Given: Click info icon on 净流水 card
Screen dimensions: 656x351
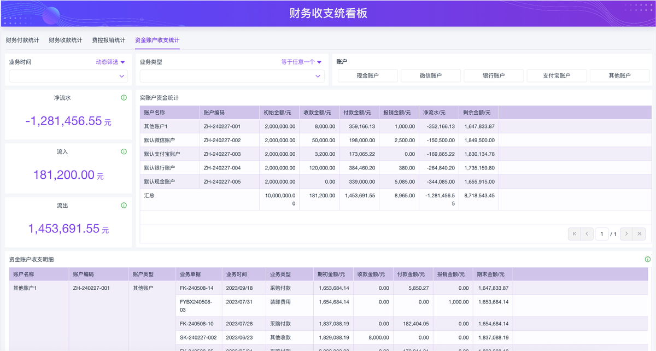Looking at the screenshot, I should 124,98.
